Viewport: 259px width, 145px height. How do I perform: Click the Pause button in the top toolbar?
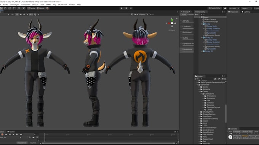pyautogui.click(x=126, y=8)
